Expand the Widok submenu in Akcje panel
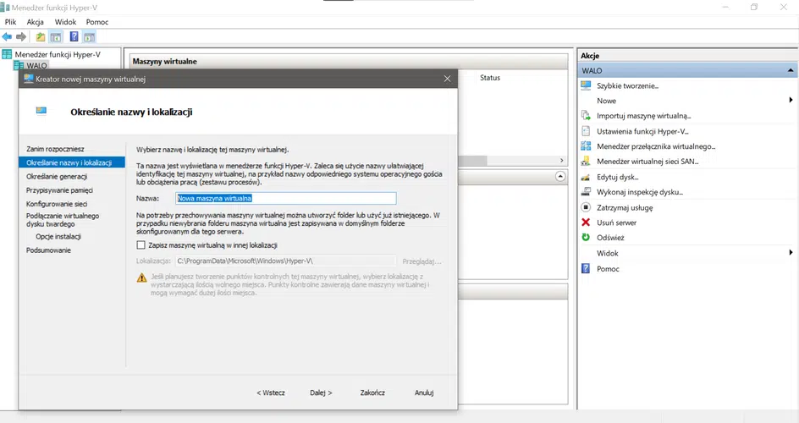 (x=791, y=253)
